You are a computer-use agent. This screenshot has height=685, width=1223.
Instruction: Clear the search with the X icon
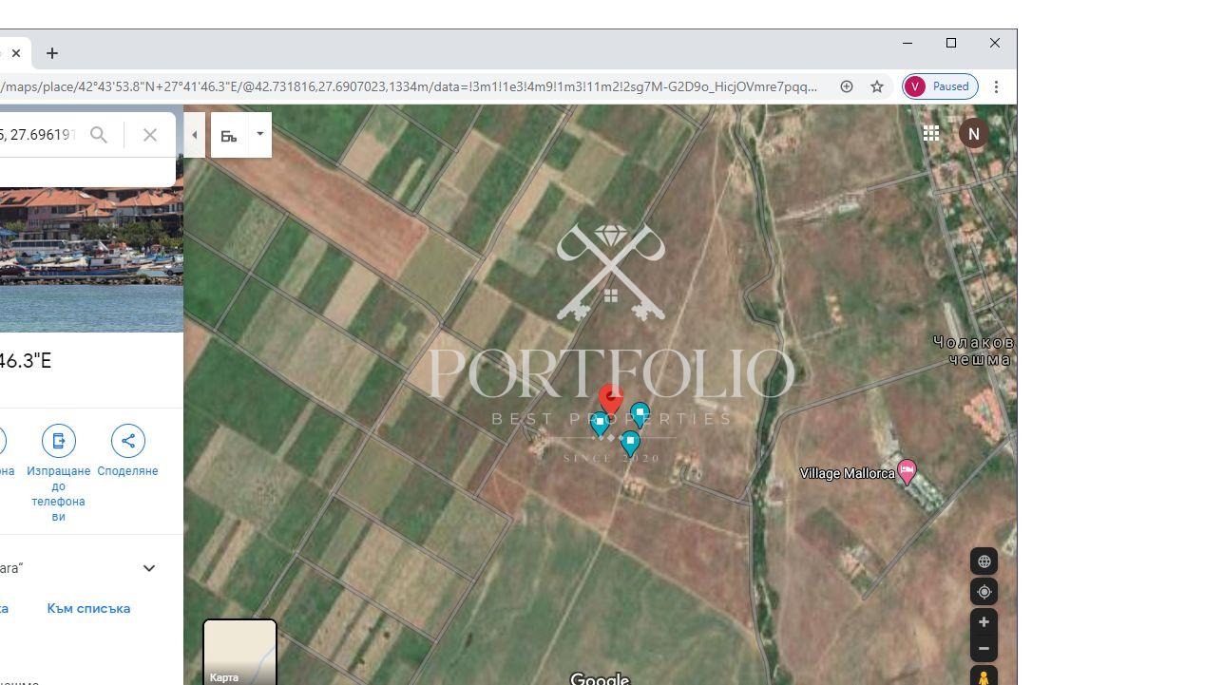150,135
